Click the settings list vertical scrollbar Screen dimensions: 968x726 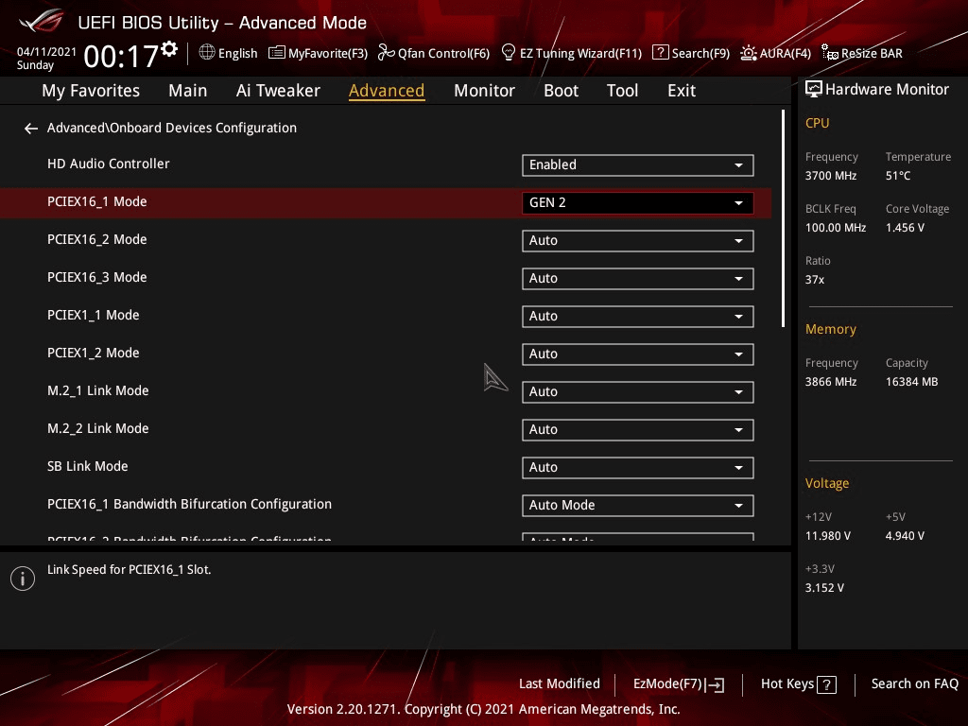click(783, 218)
